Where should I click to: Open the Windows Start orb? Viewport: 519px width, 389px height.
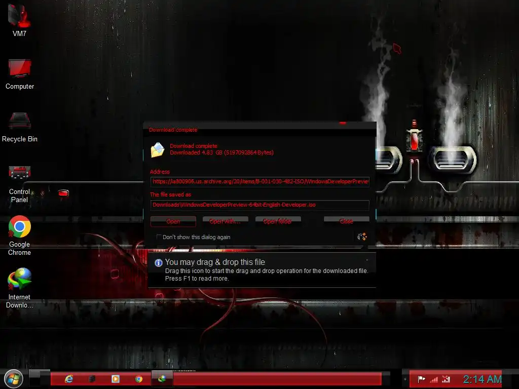pyautogui.click(x=13, y=379)
